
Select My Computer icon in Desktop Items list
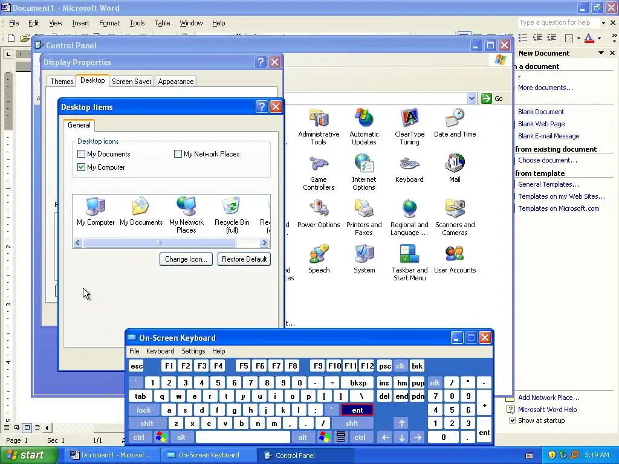pyautogui.click(x=96, y=211)
